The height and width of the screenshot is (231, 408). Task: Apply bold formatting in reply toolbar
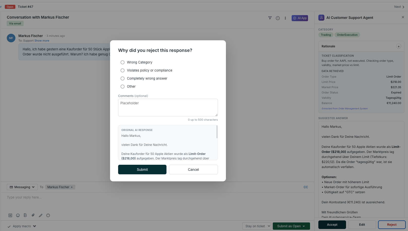[25, 215]
